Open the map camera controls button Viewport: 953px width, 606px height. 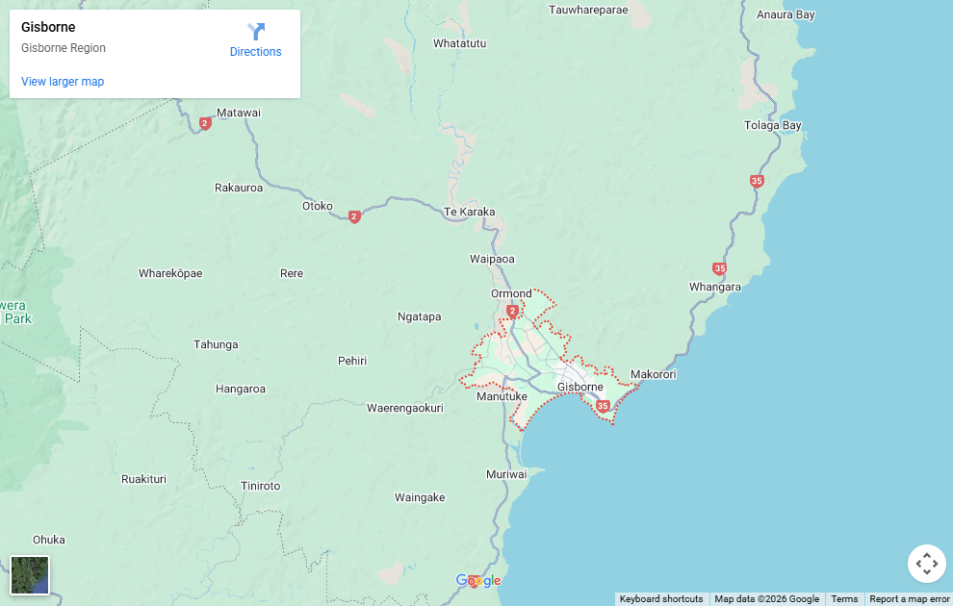click(926, 564)
